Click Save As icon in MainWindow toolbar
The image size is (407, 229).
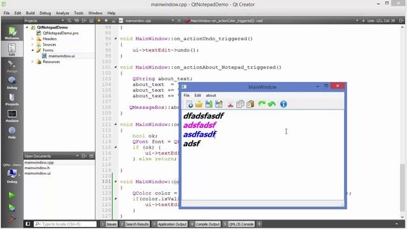tap(219, 104)
